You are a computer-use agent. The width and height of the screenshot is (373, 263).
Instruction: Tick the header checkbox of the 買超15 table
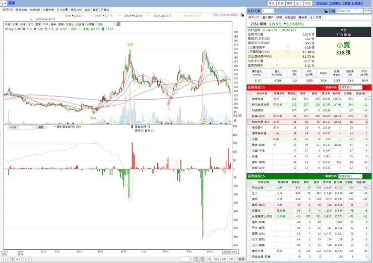(249, 94)
